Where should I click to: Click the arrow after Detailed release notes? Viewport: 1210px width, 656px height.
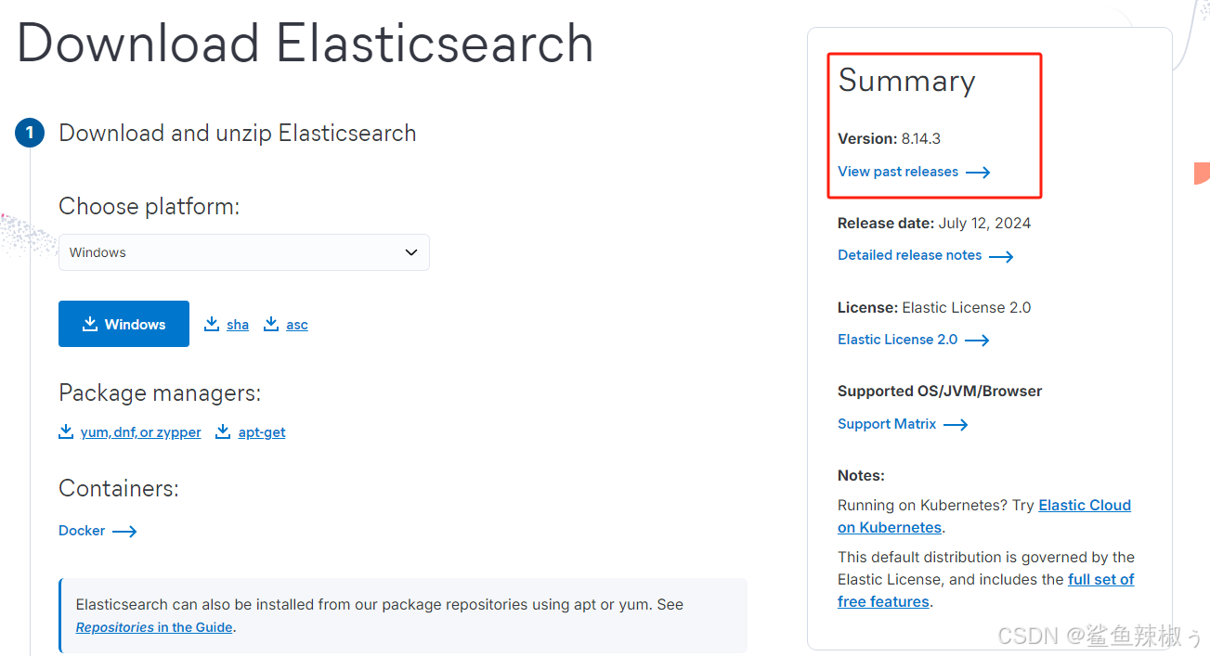[x=1001, y=256]
